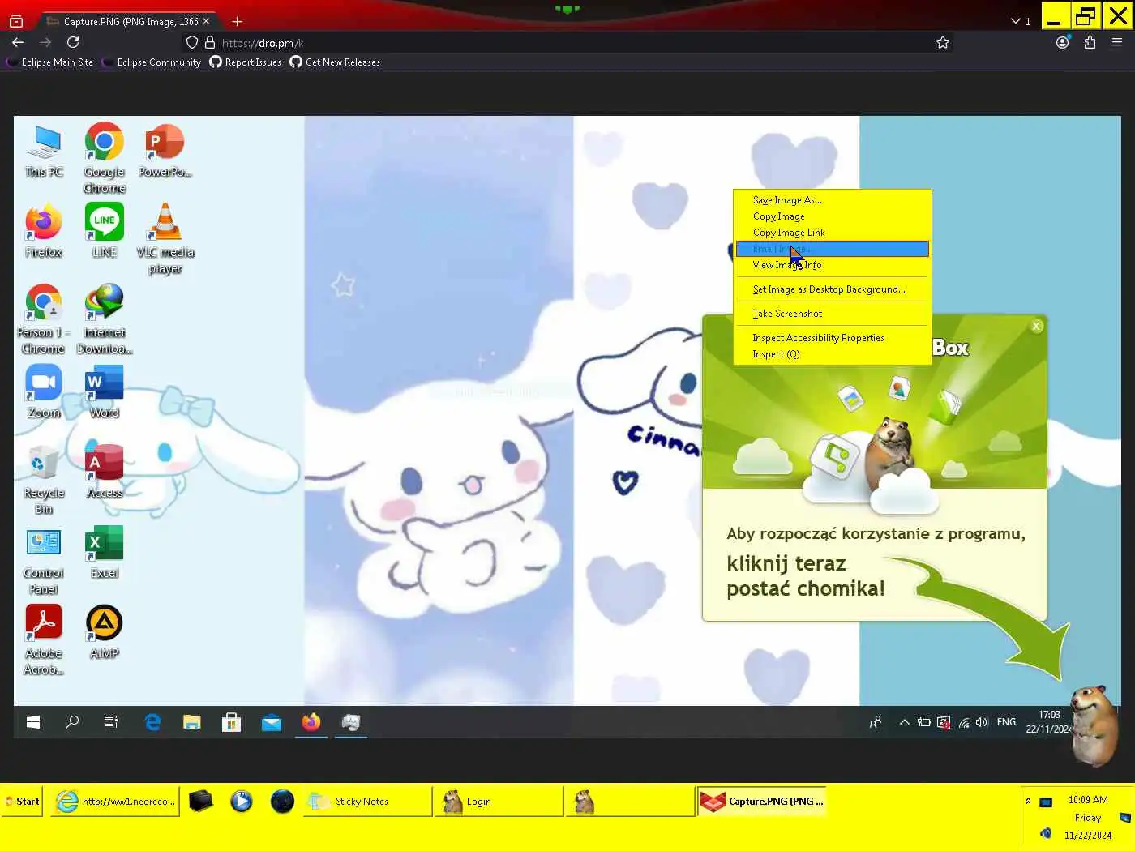Open the LINE desktop shortcut
This screenshot has height=851, width=1135.
(105, 231)
